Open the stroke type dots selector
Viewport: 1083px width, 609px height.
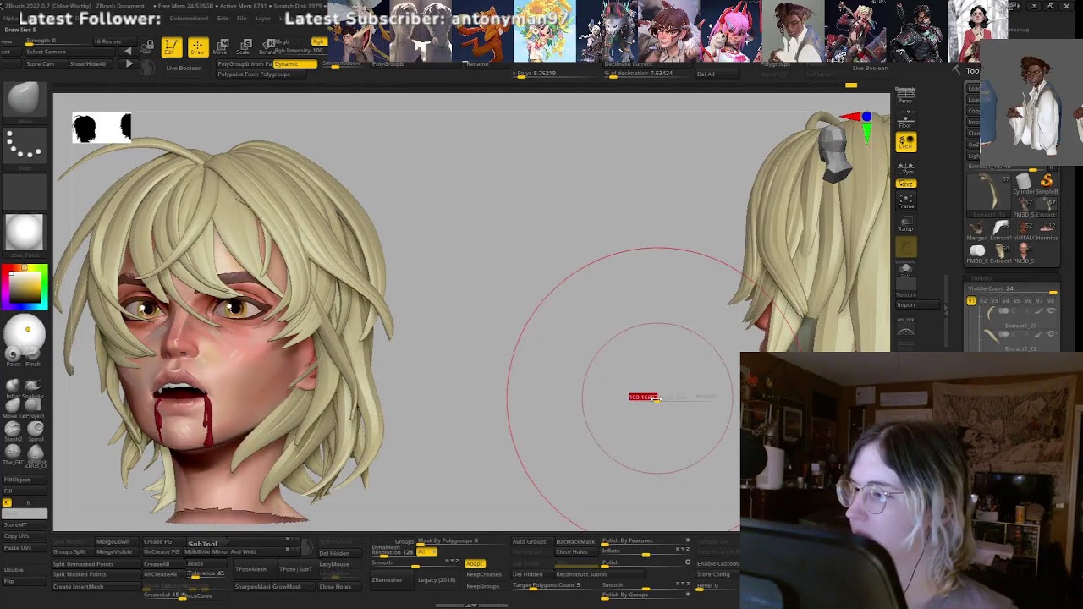point(24,147)
